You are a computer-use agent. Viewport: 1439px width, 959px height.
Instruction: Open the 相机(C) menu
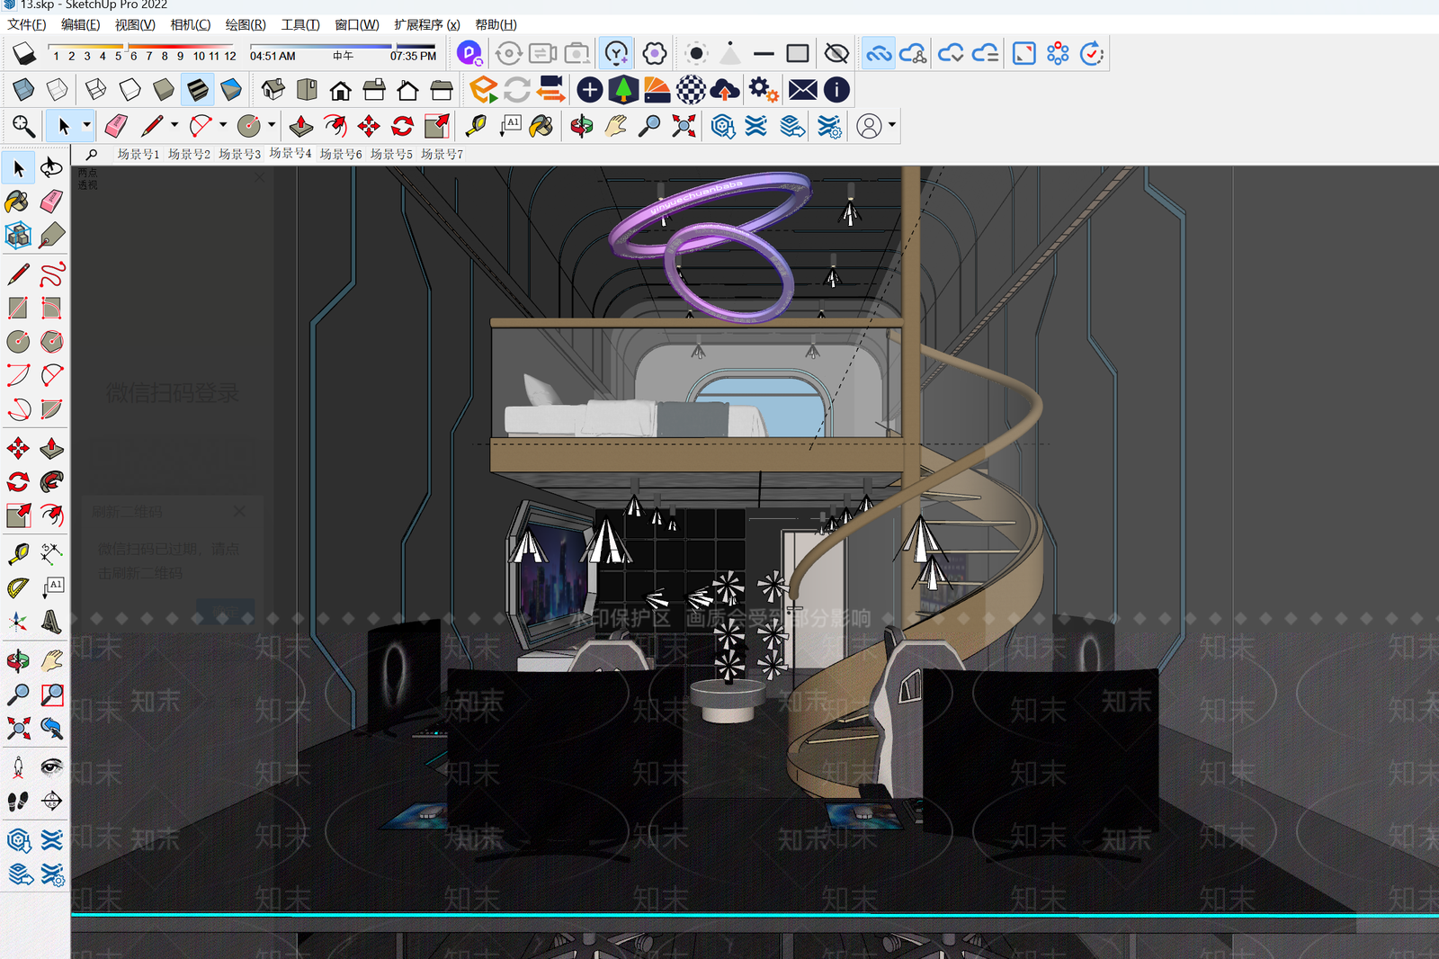click(x=191, y=25)
